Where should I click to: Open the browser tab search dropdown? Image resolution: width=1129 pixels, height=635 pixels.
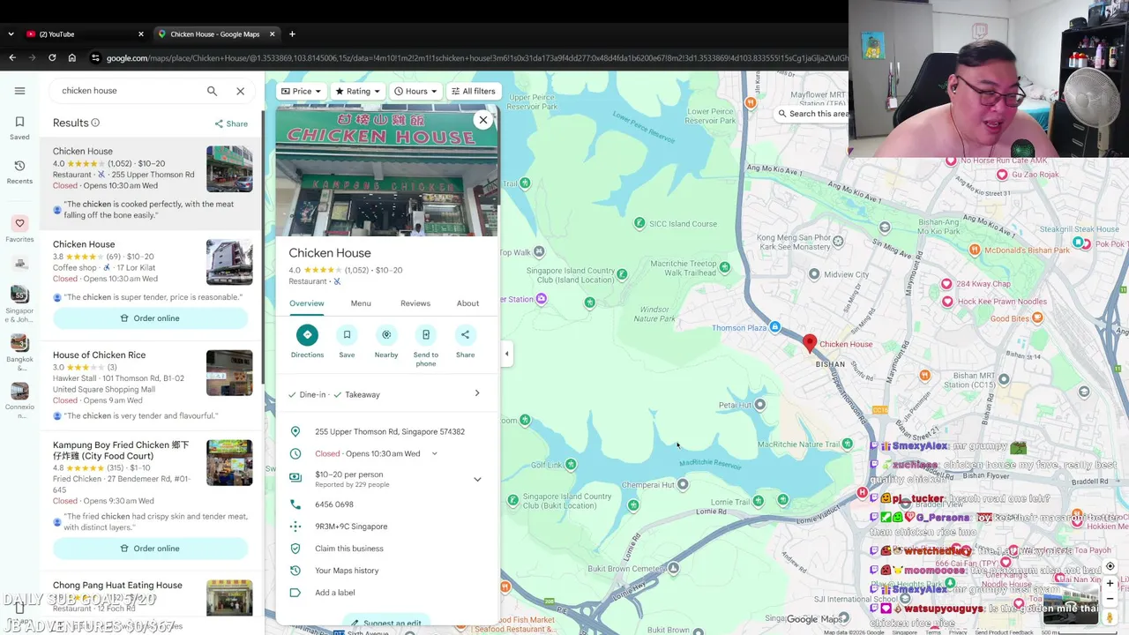pos(11,34)
